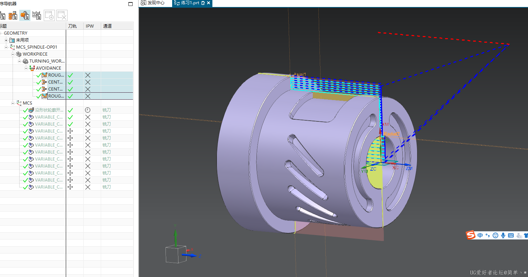Viewport: 528px width, 277px height.
Task: Click the 未用项 folder icon
Action: click(12, 40)
